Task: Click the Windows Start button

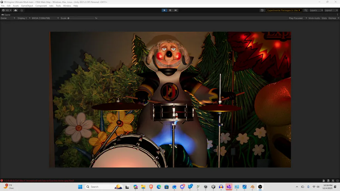Action: click(x=80, y=187)
